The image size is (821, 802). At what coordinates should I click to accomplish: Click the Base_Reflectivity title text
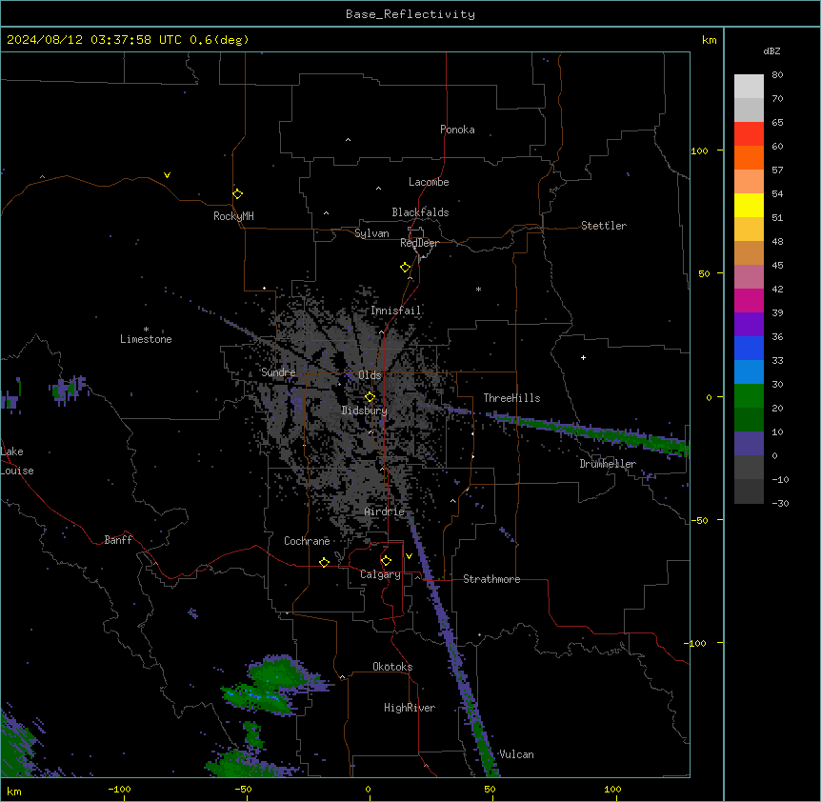(x=410, y=14)
